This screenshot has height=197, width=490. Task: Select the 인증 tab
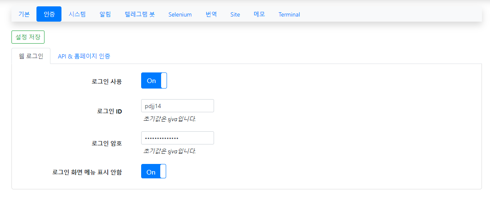point(49,14)
